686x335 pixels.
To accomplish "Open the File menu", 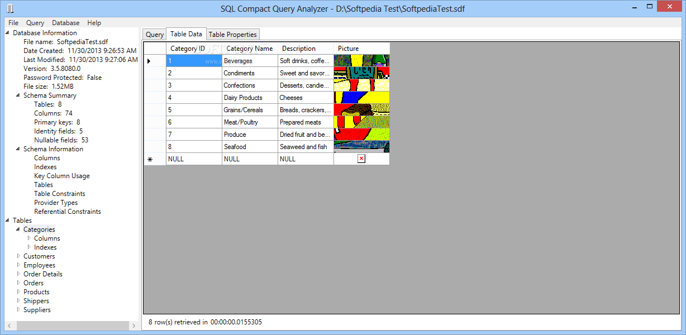I will 13,23.
